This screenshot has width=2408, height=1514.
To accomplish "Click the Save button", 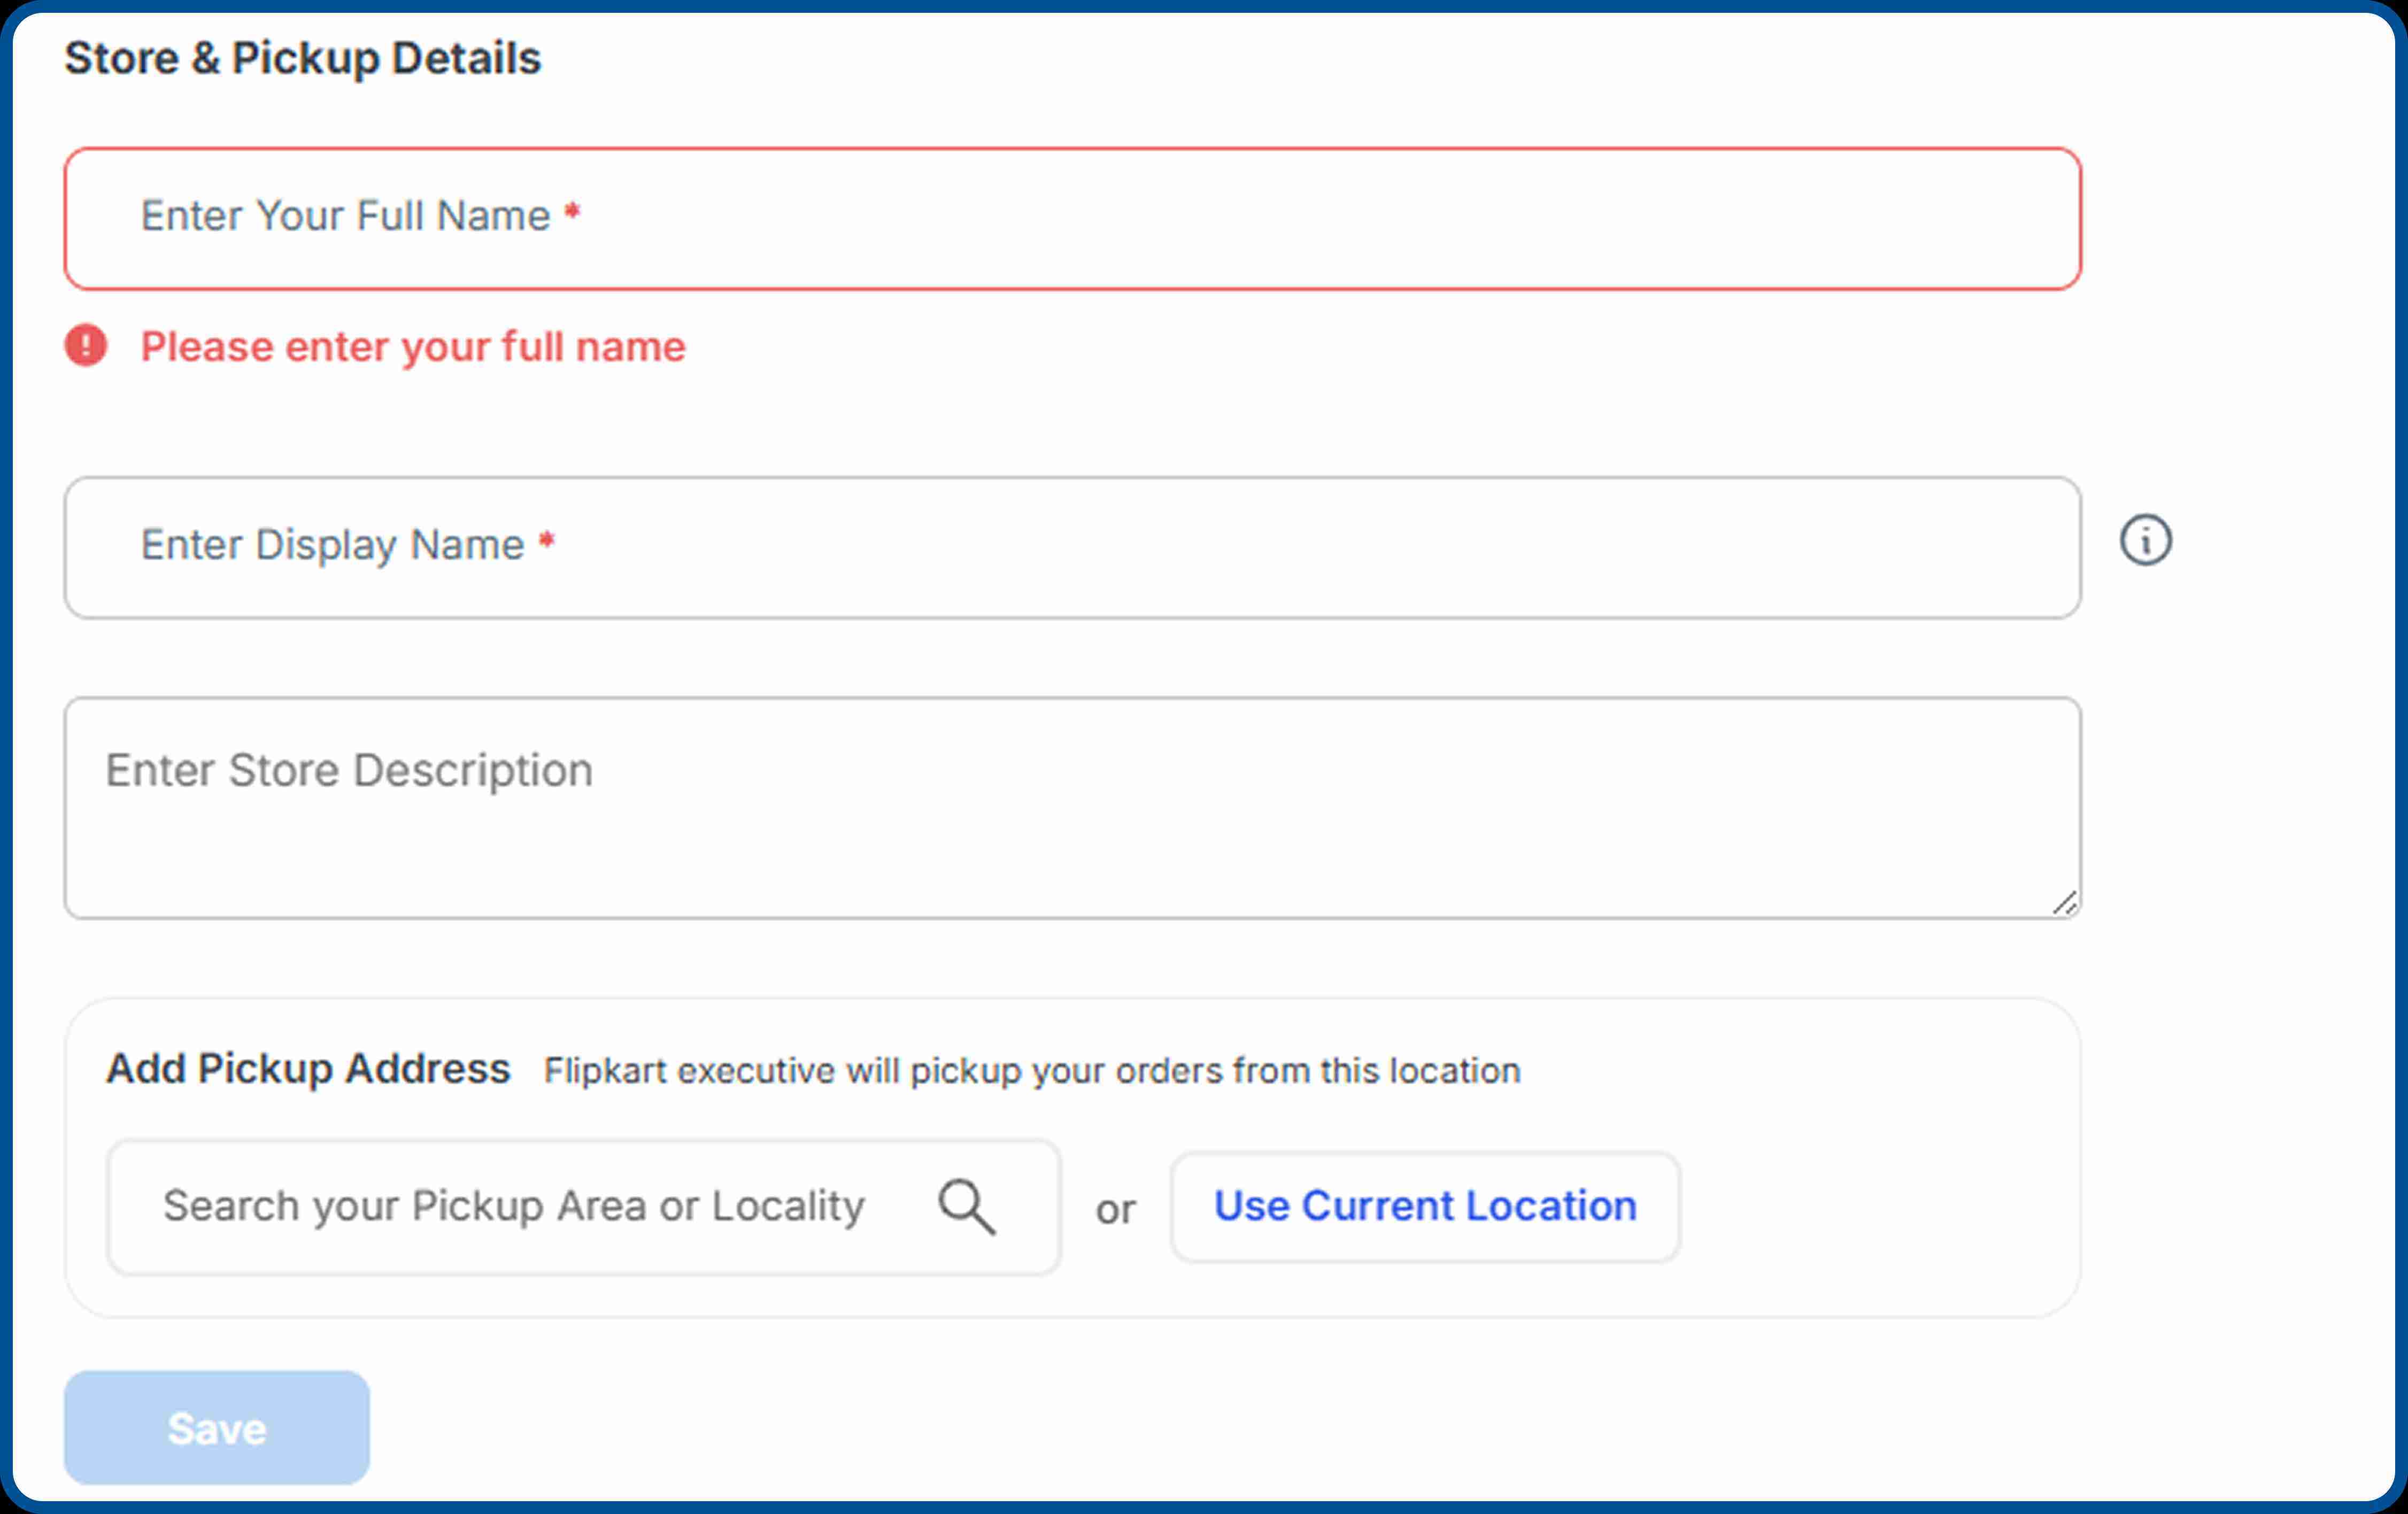I will (x=217, y=1428).
